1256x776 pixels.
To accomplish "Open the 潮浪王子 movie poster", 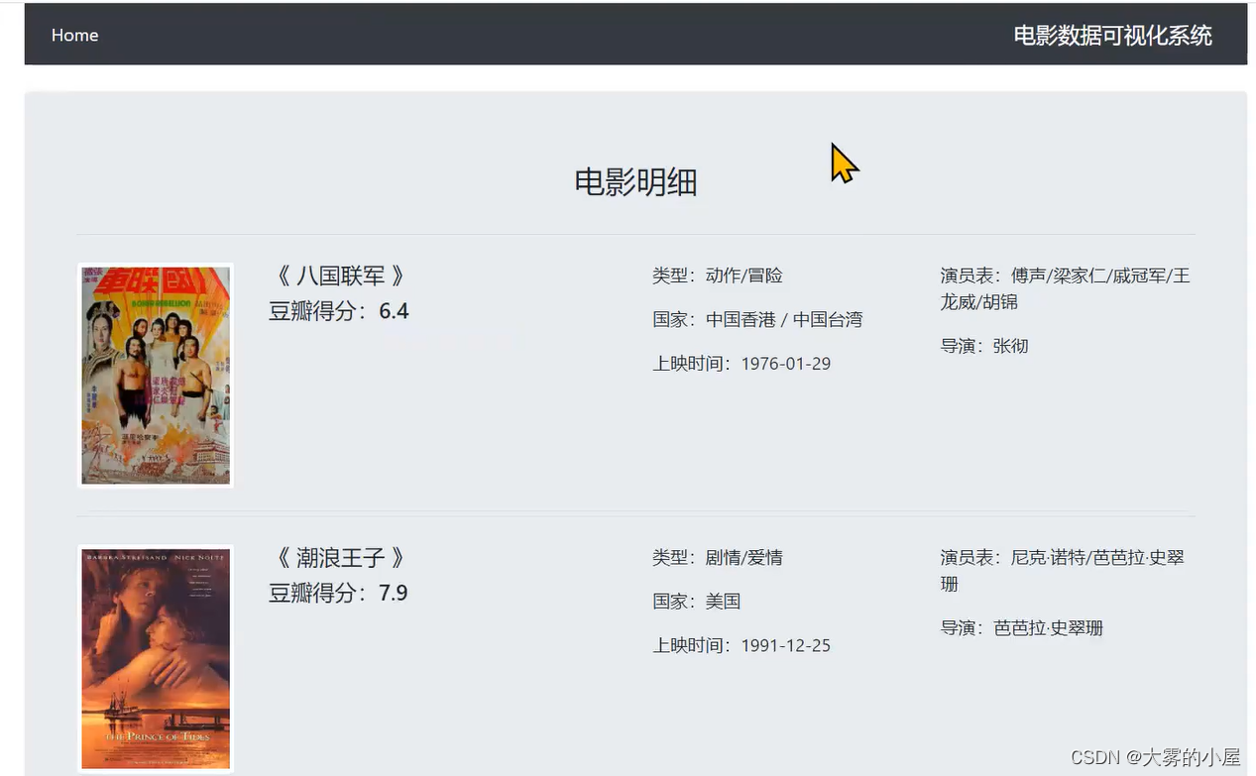I will (155, 658).
